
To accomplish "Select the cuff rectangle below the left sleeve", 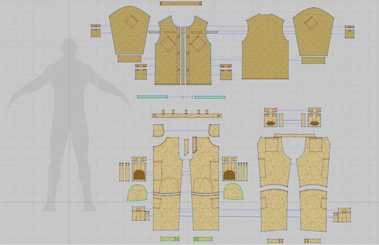I will tap(129, 59).
